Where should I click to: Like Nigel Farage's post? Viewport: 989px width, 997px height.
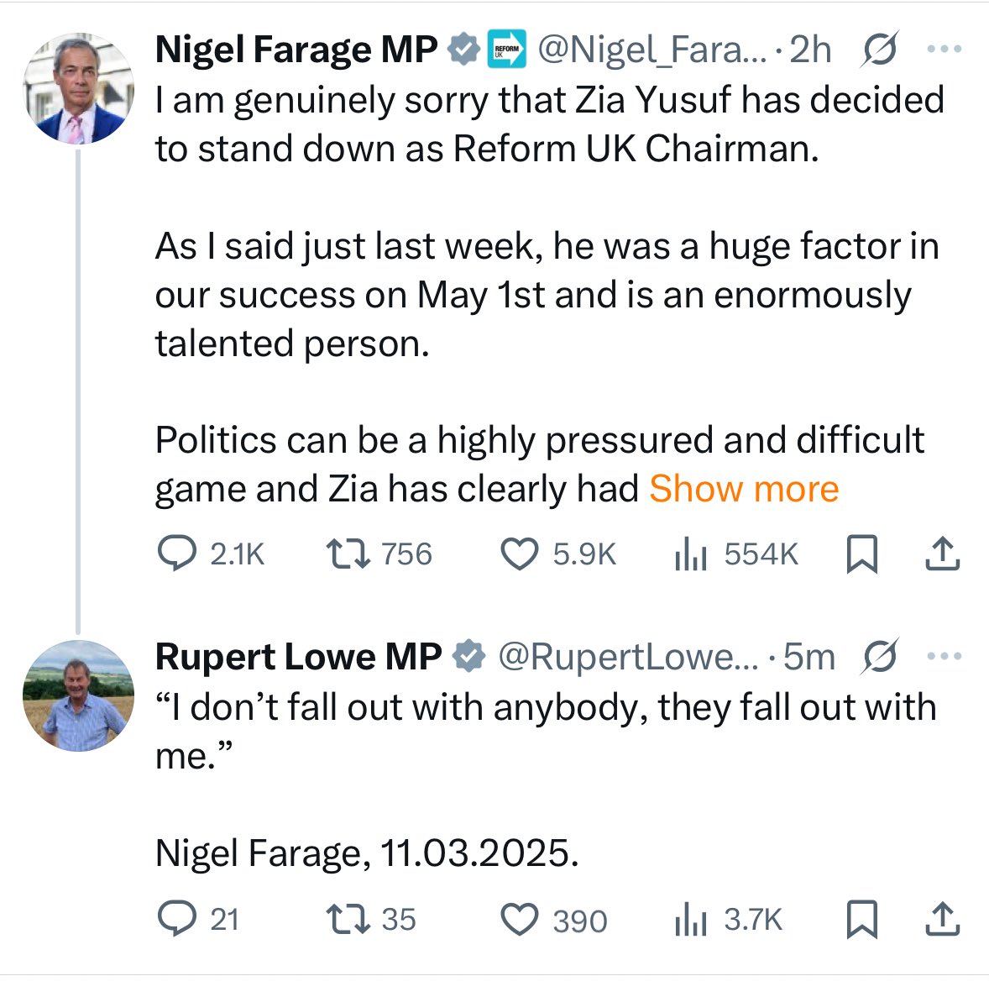click(520, 554)
